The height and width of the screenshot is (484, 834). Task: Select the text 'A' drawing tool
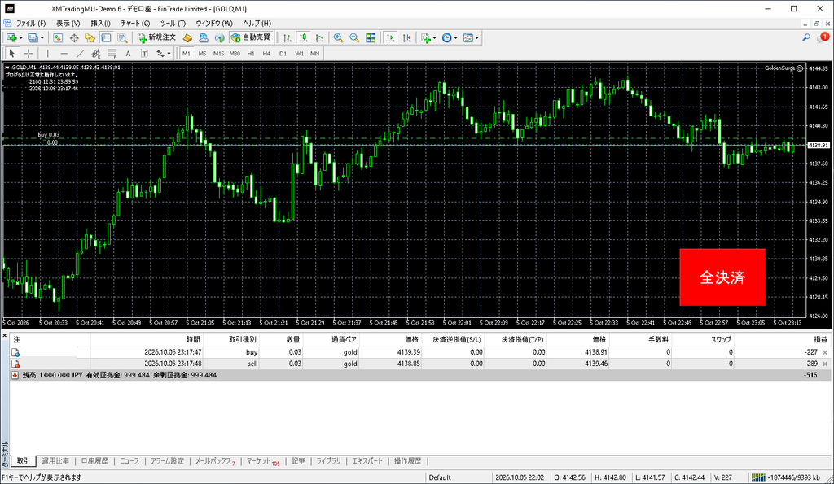click(128, 53)
